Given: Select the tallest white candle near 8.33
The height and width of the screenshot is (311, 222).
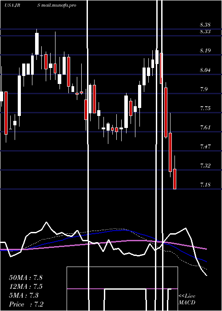Looking at the screenshot, I should click(x=37, y=44).
